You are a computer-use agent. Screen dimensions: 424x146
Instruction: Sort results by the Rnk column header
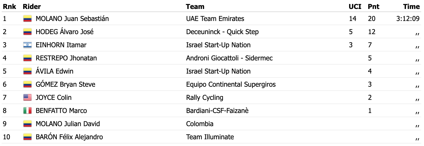pos(9,7)
